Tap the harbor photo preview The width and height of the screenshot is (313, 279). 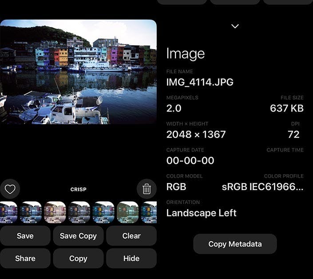pyautogui.click(x=78, y=72)
